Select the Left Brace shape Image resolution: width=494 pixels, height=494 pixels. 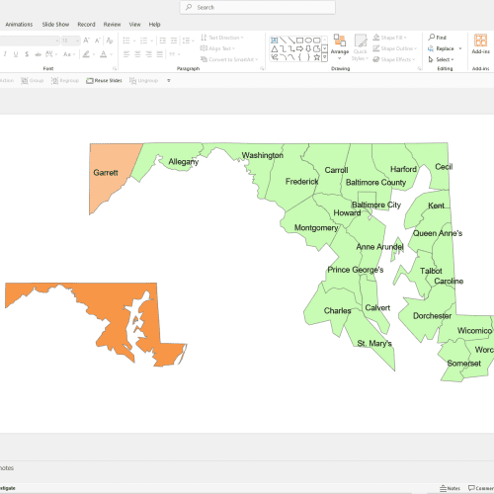pos(299,57)
